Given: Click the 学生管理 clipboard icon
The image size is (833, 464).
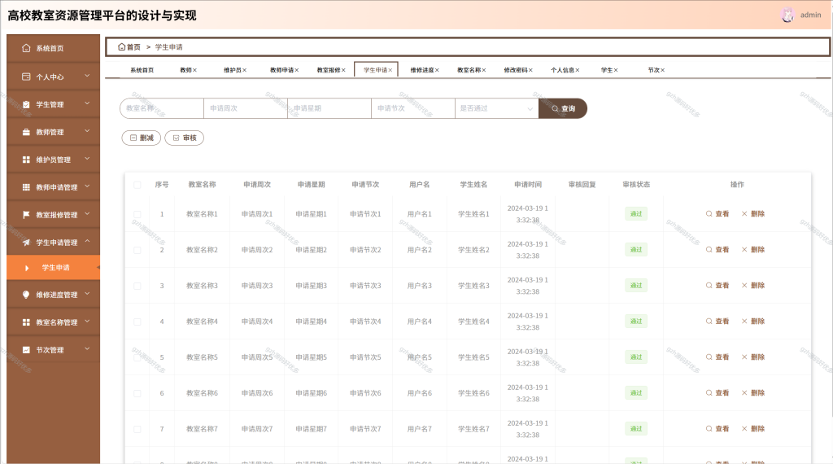Looking at the screenshot, I should pos(26,104).
